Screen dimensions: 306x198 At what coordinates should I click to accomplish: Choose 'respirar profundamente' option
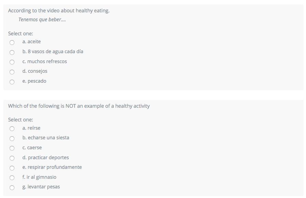[x=12, y=168]
